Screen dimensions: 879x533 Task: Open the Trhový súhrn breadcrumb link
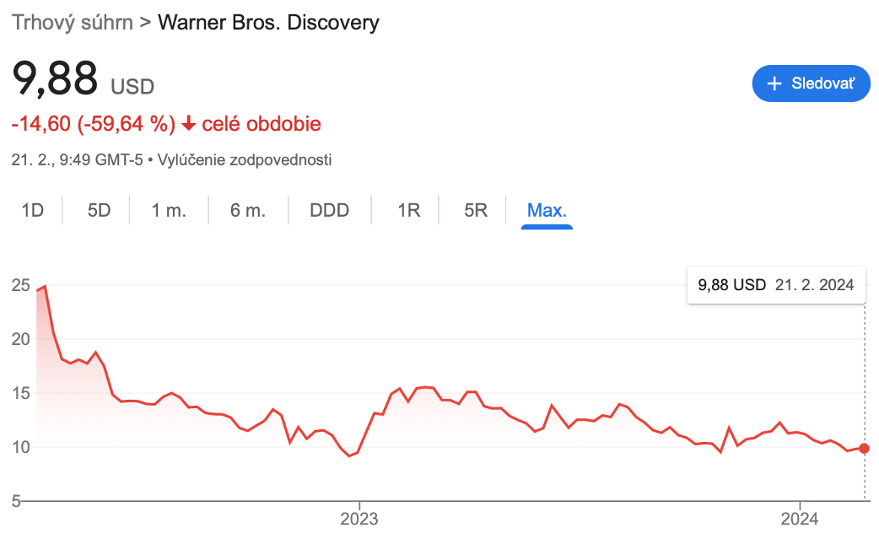[x=73, y=22]
